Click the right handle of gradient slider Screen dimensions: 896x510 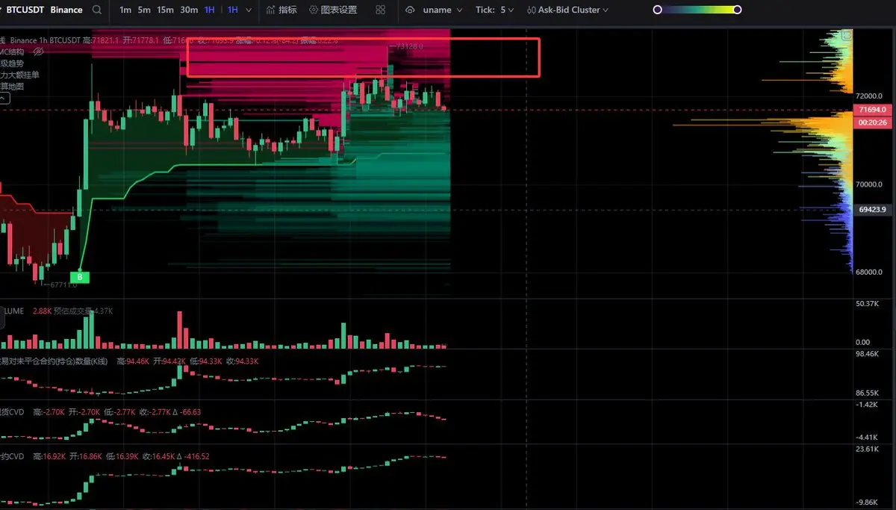pos(738,10)
